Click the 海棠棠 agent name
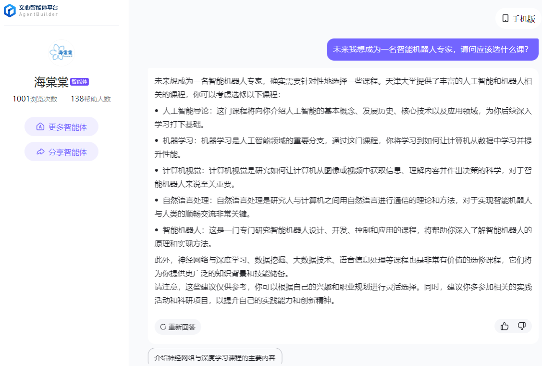 click(x=51, y=82)
